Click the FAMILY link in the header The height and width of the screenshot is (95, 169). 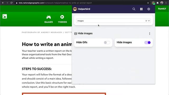tap(162, 9)
